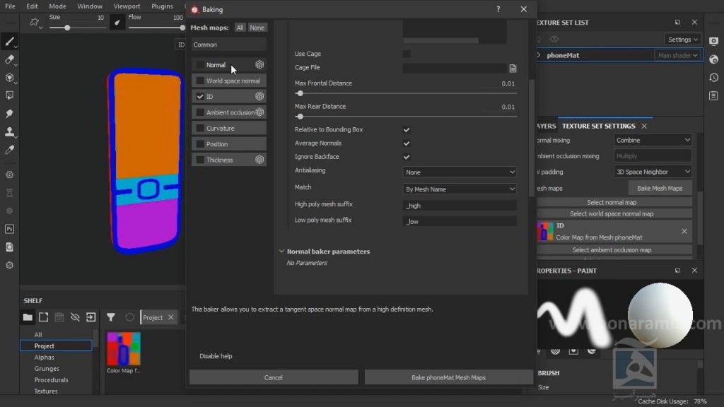Enable World space normal checkbox
The height and width of the screenshot is (407, 724).
tap(200, 81)
